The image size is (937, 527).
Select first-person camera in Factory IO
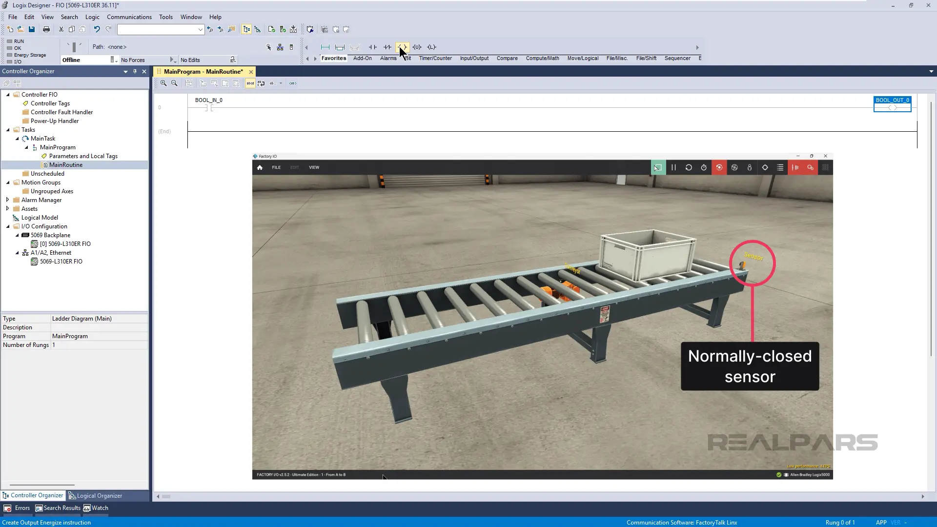(x=750, y=167)
